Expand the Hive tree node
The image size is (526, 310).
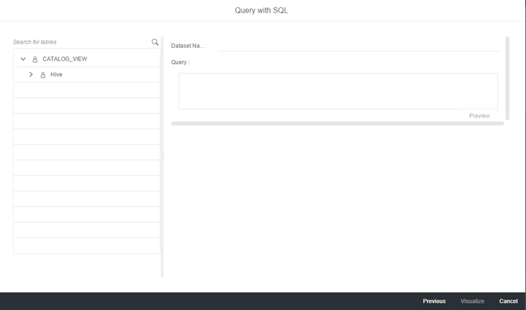31,75
